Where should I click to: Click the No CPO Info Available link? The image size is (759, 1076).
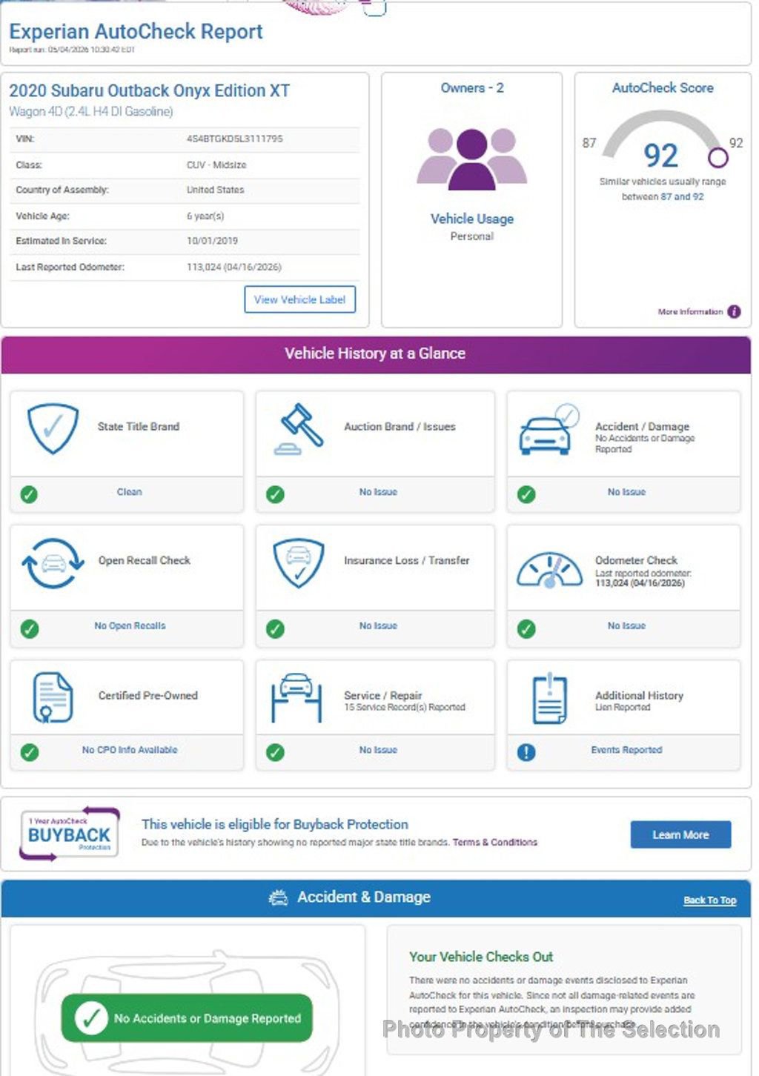click(130, 750)
